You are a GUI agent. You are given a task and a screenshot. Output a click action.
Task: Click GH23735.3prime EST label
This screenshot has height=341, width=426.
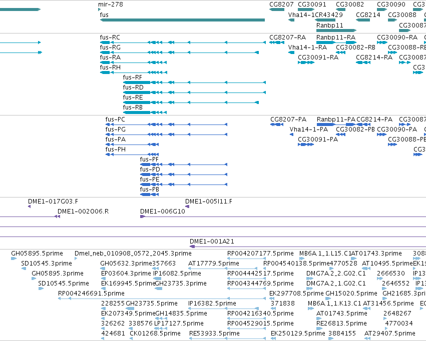181,283
